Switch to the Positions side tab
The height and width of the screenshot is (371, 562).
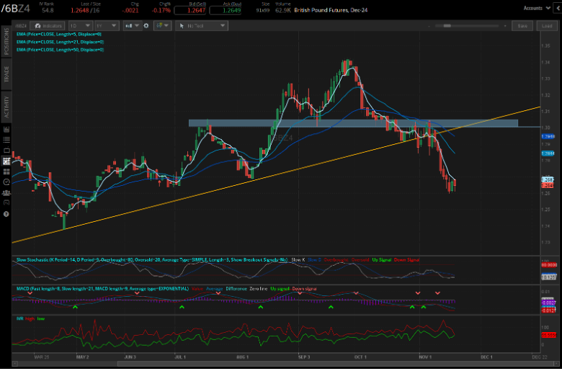pyautogui.click(x=6, y=42)
